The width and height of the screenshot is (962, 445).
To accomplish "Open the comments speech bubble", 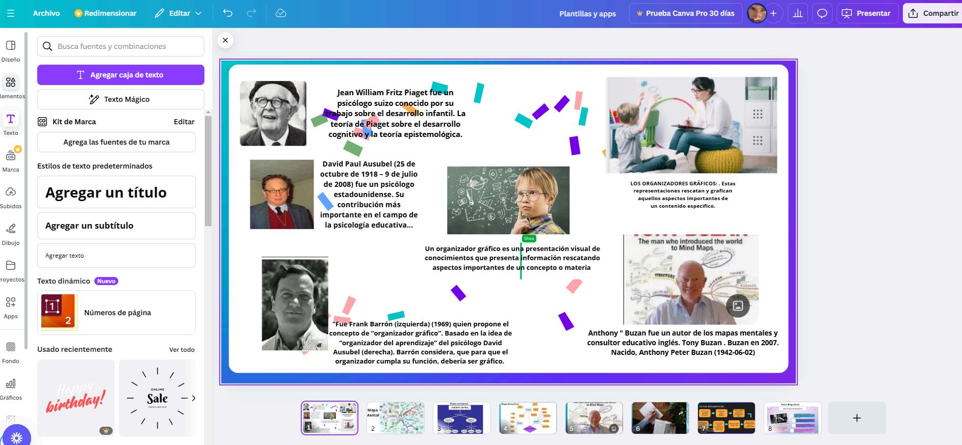I will pos(822,13).
